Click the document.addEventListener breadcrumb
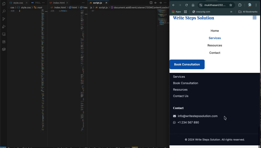The width and height of the screenshot is (261, 148). tap(140, 8)
